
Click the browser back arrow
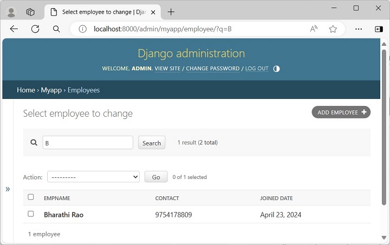[x=14, y=29]
